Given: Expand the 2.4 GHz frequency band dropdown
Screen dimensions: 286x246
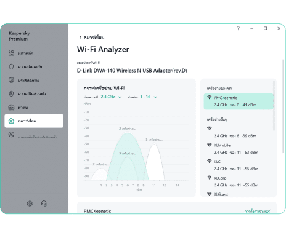Looking at the screenshot, I should tap(111, 97).
